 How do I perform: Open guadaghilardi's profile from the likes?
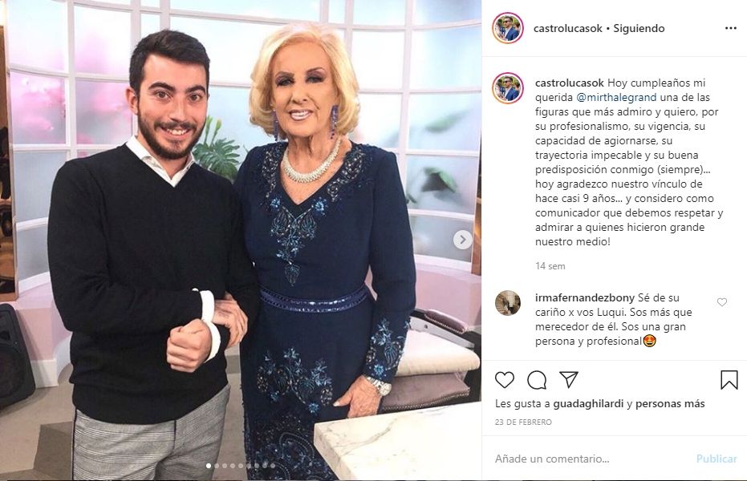(588, 404)
